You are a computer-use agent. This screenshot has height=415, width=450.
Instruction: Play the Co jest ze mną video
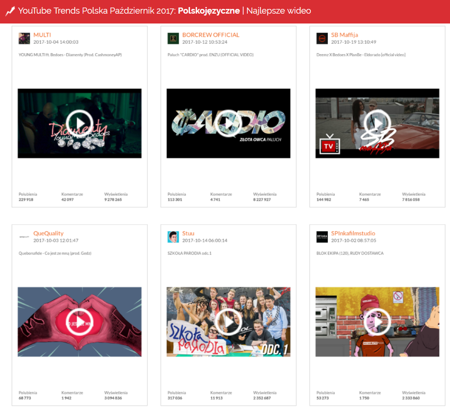[79, 321]
